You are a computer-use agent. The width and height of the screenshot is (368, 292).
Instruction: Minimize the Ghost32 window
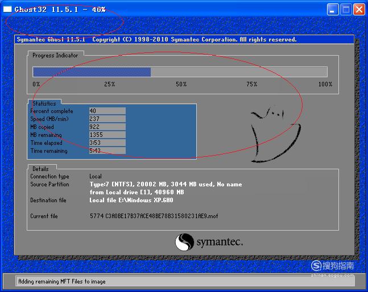pyautogui.click(x=333, y=10)
